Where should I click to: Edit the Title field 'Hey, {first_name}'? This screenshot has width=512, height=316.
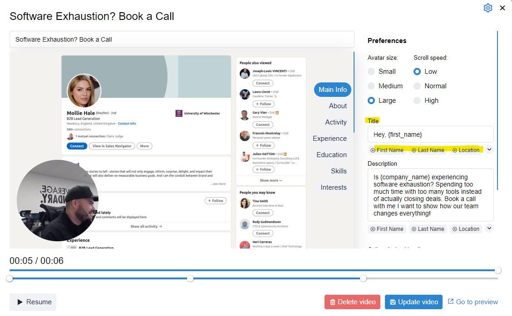click(x=430, y=134)
